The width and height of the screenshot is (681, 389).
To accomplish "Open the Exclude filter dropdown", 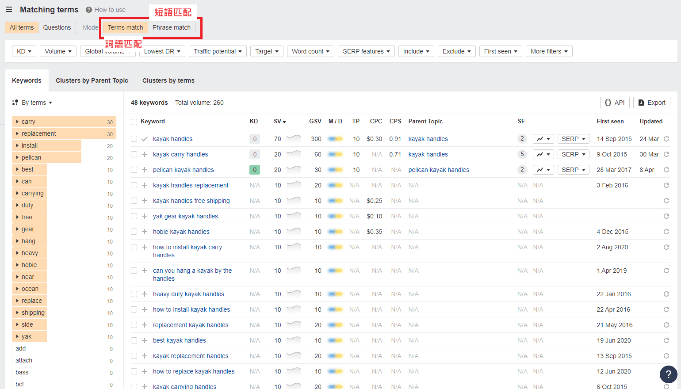I will click(457, 51).
